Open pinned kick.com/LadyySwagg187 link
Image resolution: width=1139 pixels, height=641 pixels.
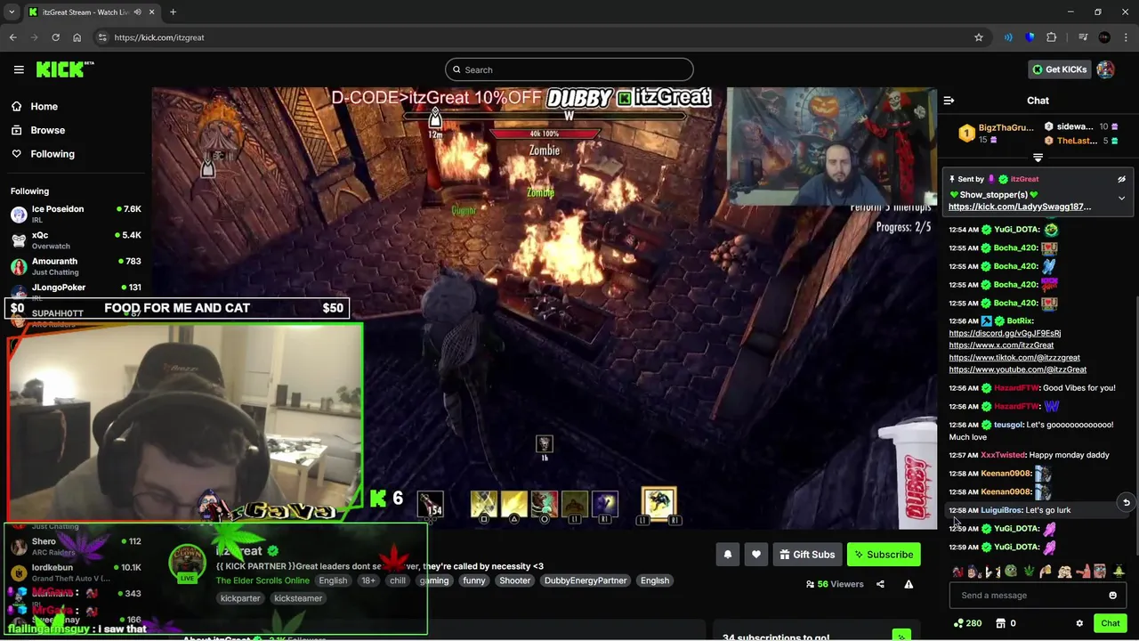[x=1020, y=207]
